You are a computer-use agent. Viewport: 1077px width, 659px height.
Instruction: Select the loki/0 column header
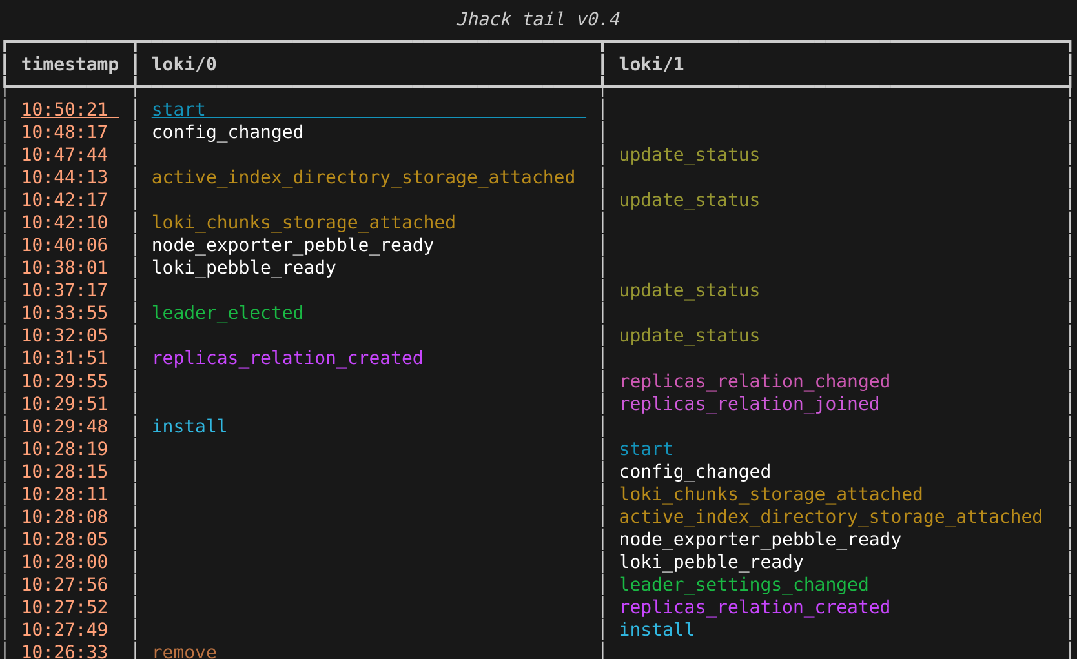click(184, 65)
